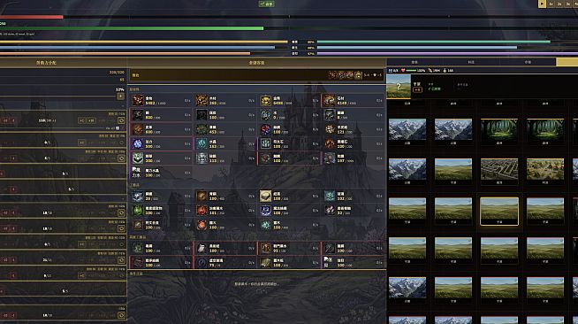Toggle the eye icon in 26/26 worker row

pos(121,260)
